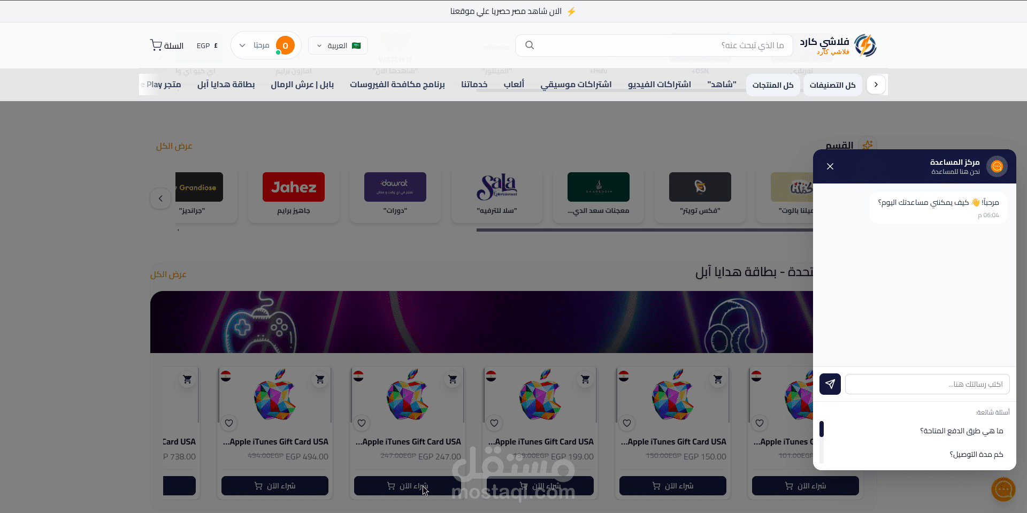Select the اشتراكات الفيديو menu item
The height and width of the screenshot is (513, 1027).
(x=659, y=85)
